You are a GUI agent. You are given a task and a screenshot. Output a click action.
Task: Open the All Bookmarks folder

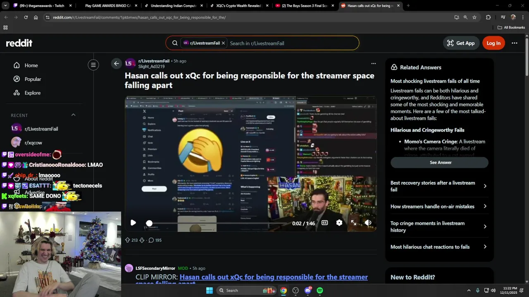point(511,28)
